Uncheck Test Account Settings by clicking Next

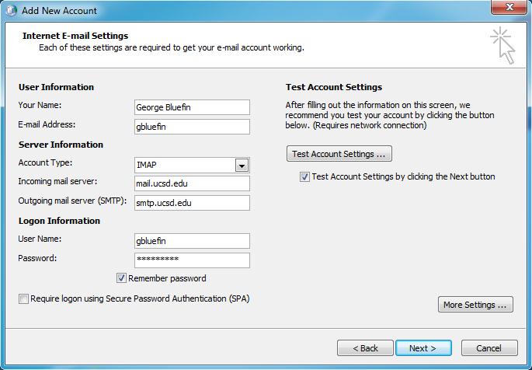point(304,176)
